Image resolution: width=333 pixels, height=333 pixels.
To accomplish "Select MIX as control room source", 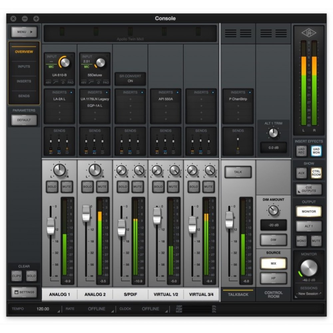I will [x=273, y=263].
